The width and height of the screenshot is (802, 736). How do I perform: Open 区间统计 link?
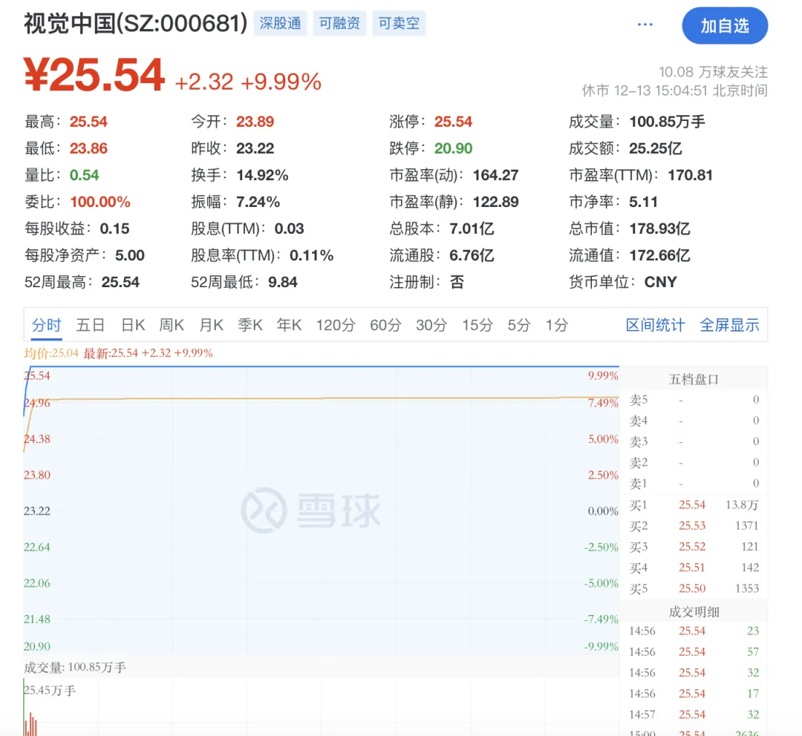tap(655, 325)
